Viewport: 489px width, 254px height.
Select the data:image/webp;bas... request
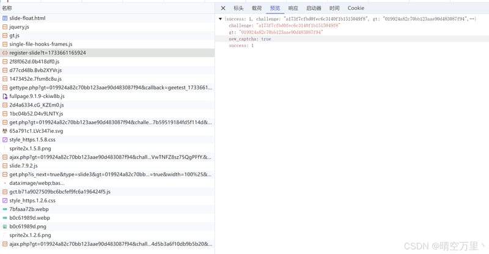(x=108, y=183)
